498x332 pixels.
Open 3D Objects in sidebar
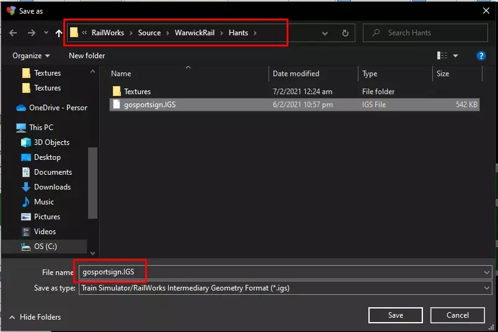[x=45, y=142]
